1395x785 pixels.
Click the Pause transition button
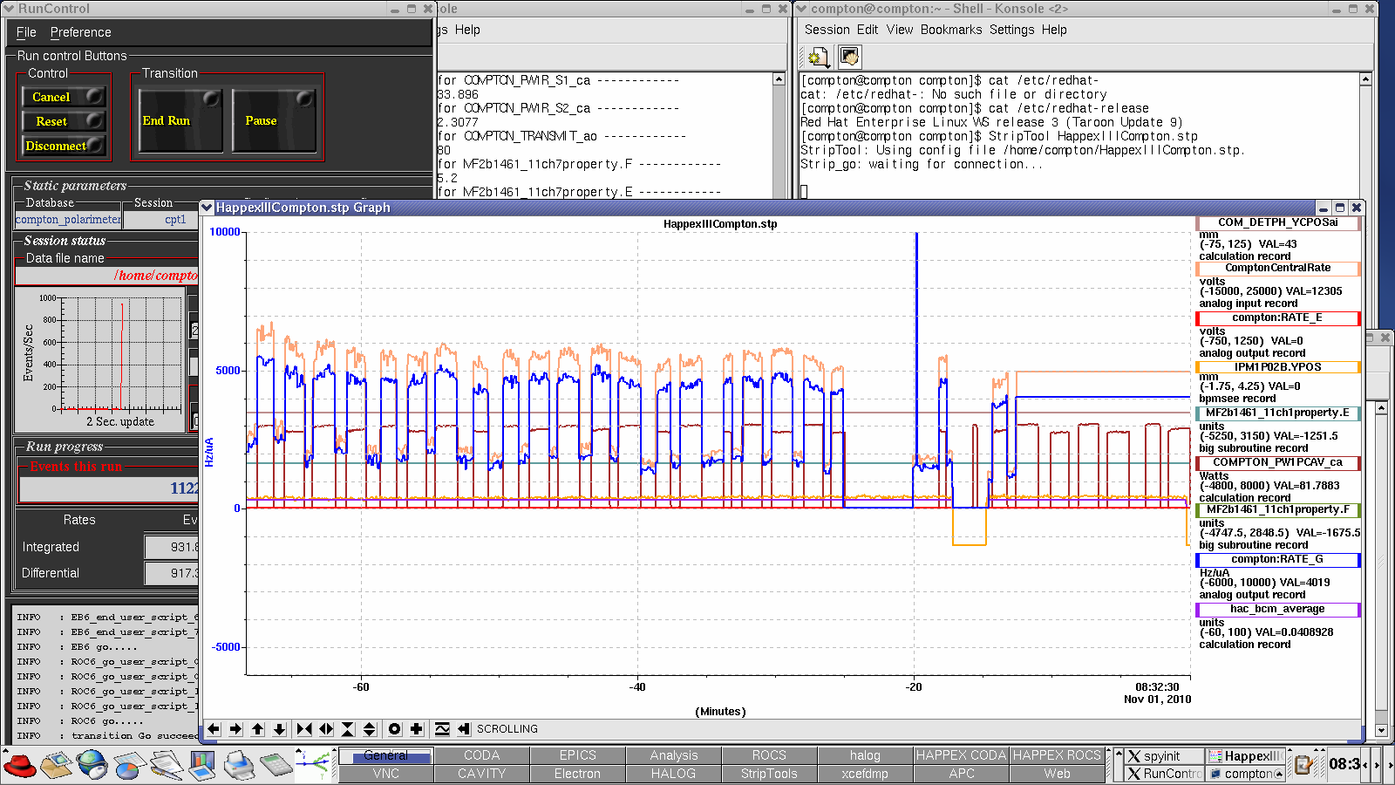pyautogui.click(x=274, y=120)
